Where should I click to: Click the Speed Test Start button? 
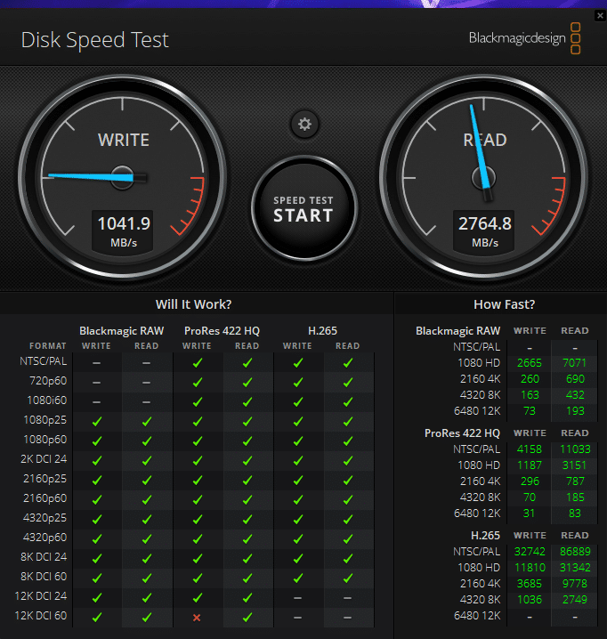(x=304, y=208)
